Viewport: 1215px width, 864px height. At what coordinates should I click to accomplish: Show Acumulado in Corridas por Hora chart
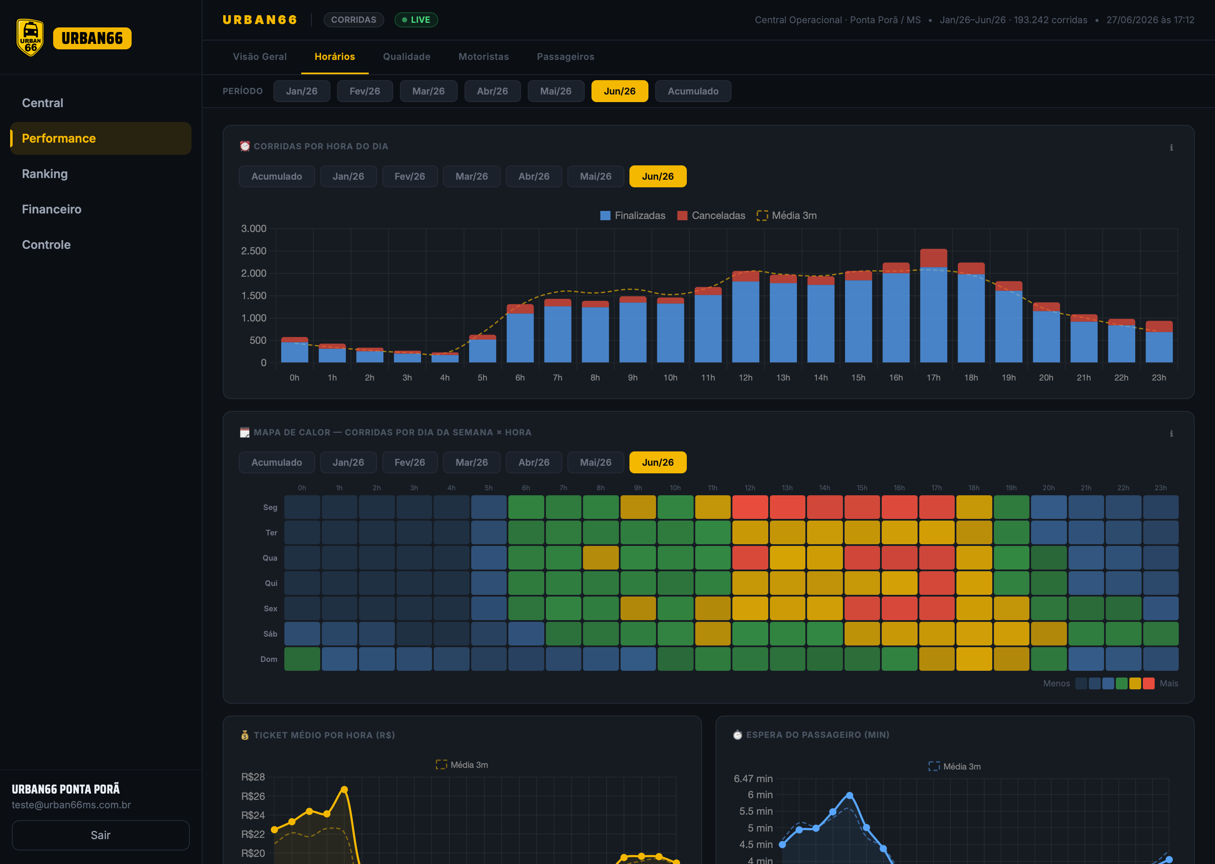[x=277, y=176]
